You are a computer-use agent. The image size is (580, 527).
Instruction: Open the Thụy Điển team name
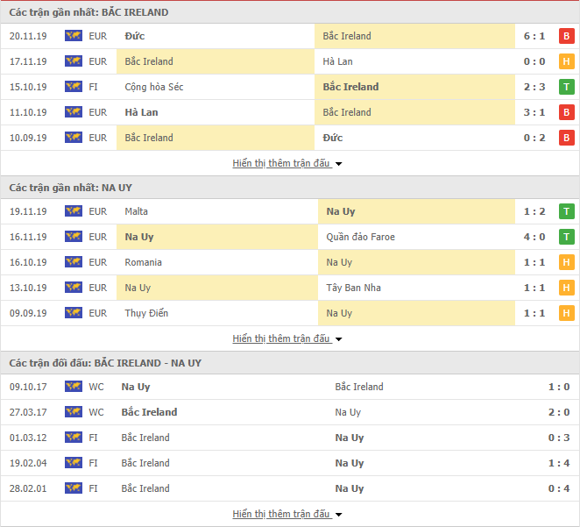click(146, 313)
